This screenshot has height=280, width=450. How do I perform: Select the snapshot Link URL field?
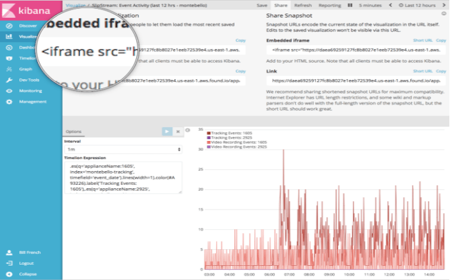point(356,81)
